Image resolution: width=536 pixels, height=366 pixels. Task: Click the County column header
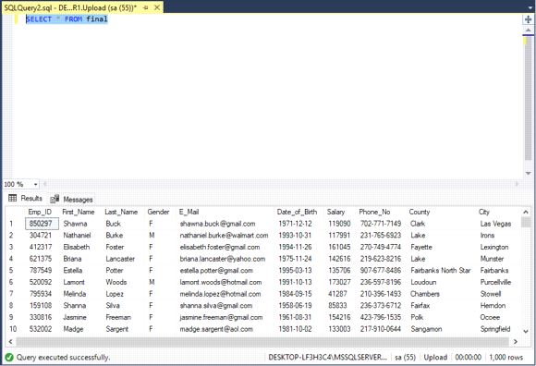(419, 212)
